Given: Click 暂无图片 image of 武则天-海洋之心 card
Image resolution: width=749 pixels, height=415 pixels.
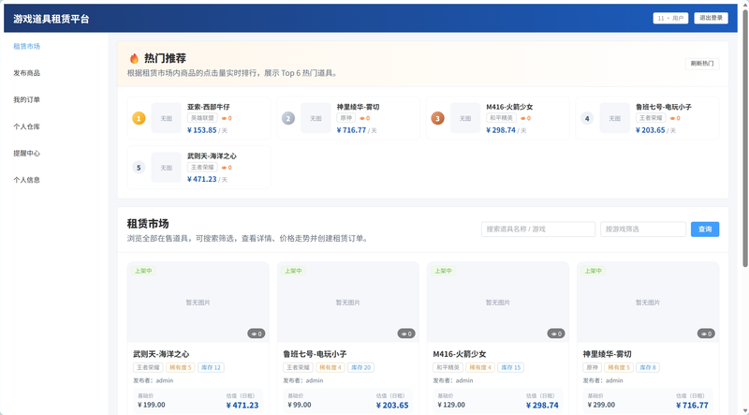Looking at the screenshot, I should point(198,303).
